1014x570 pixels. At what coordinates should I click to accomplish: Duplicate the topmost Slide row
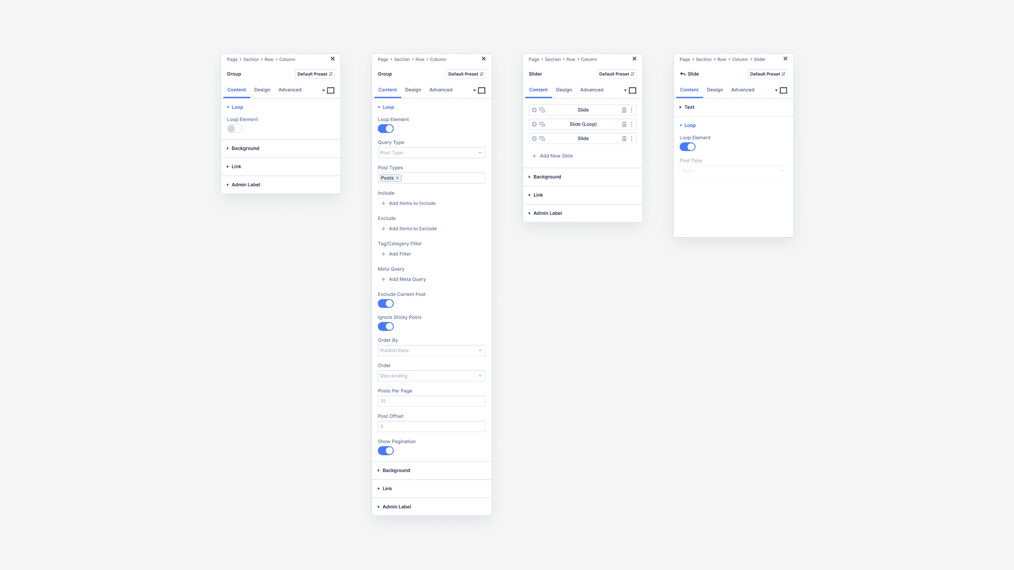542,110
